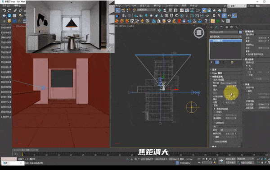Screen dimensions: 270x170
Task: Select 使用目标距离 focus radio button
Action: (x=215, y=109)
